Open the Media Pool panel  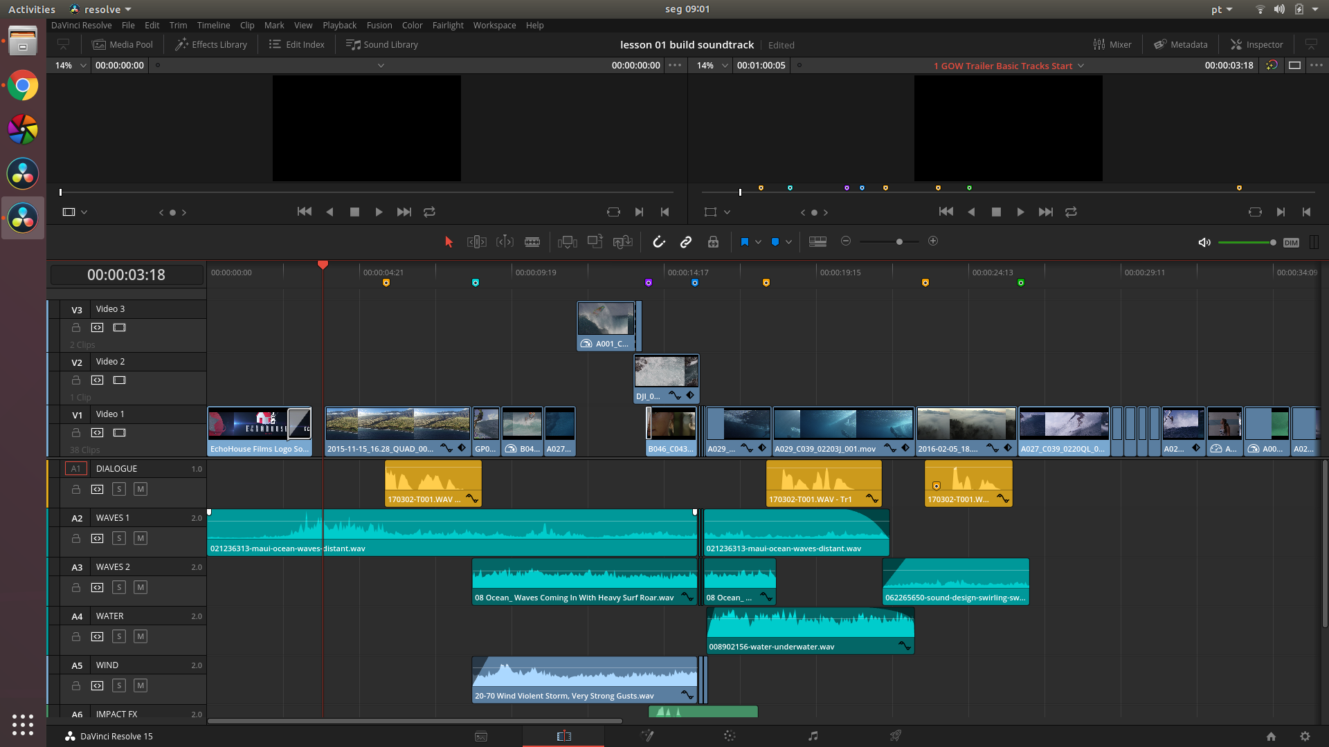(x=123, y=44)
